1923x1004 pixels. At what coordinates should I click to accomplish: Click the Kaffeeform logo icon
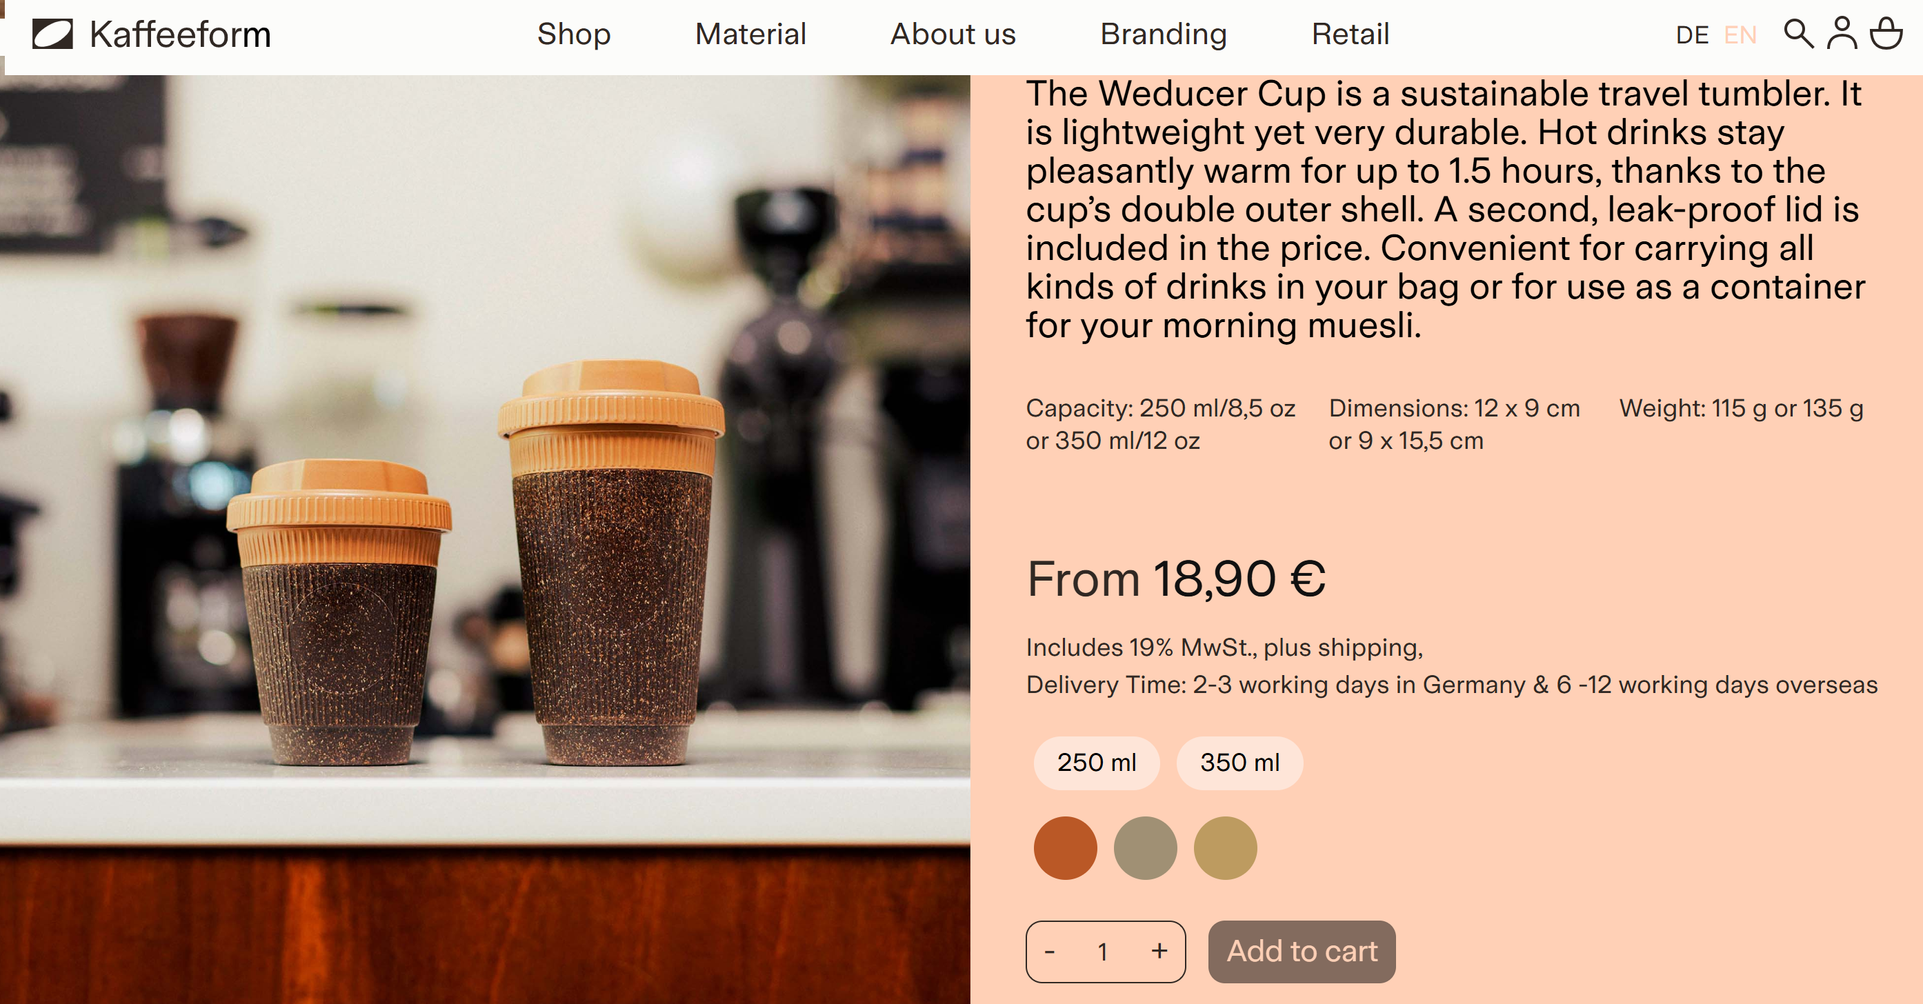52,34
